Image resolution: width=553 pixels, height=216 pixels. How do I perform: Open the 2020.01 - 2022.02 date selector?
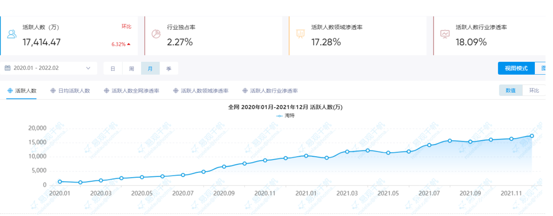48,68
